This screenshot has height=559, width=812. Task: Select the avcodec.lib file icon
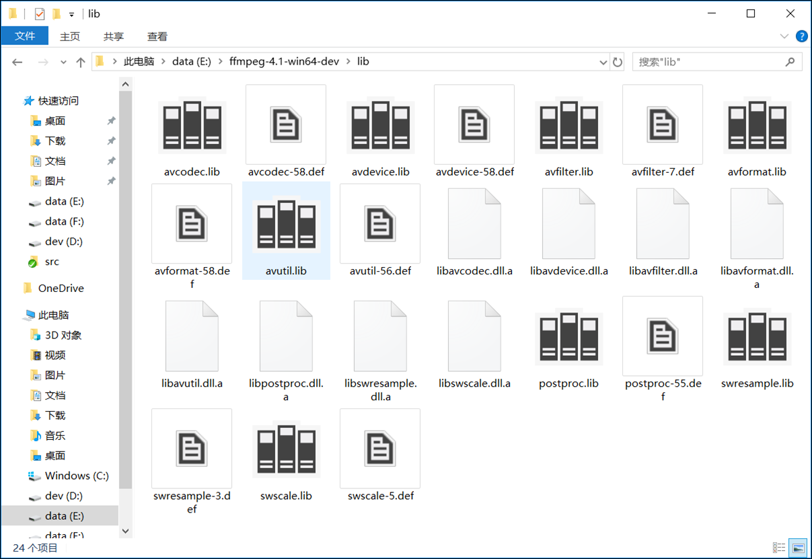point(192,126)
